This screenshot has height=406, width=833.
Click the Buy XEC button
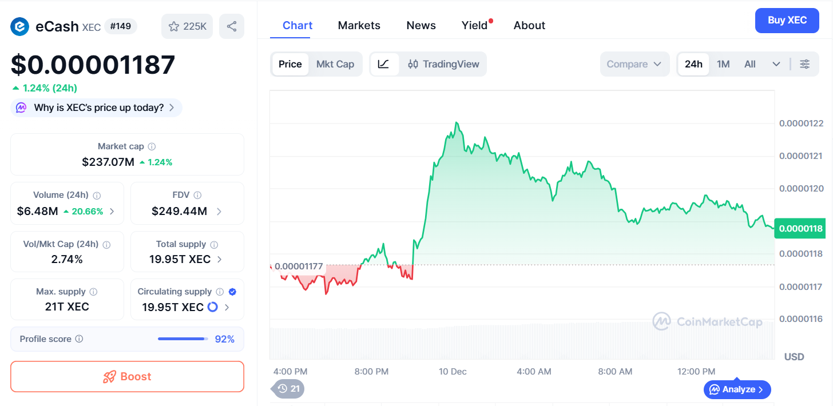(x=787, y=20)
